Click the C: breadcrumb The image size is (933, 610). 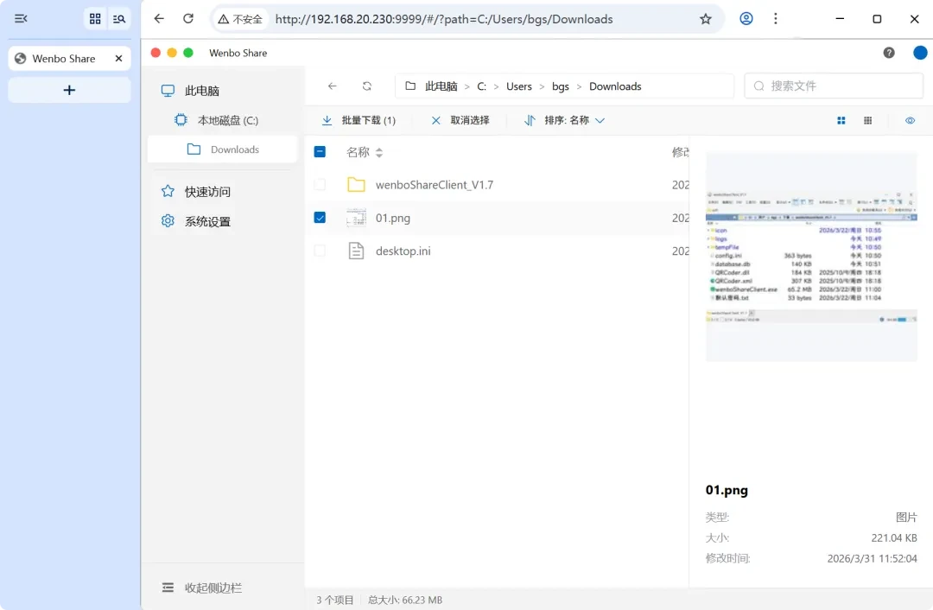click(481, 86)
